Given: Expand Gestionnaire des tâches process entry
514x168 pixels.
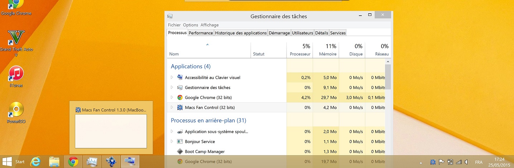Looking at the screenshot, I should (172, 87).
